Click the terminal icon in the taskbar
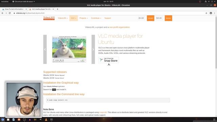 [52, 120]
